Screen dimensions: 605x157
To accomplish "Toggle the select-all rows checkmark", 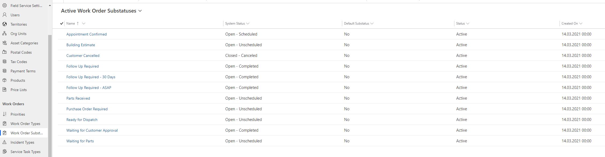I will (x=62, y=23).
